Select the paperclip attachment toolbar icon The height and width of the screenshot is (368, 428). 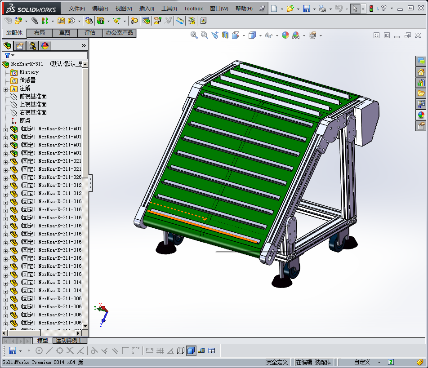click(35, 21)
